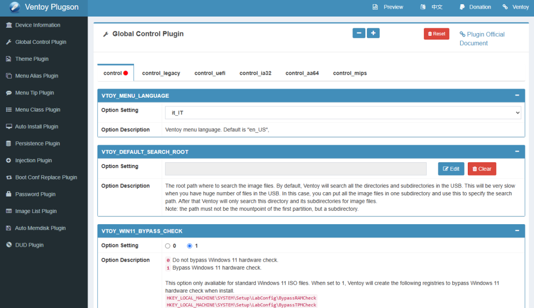Click the Ventoy Plugson title text
Viewport: 534px width, 308px height.
coord(52,7)
